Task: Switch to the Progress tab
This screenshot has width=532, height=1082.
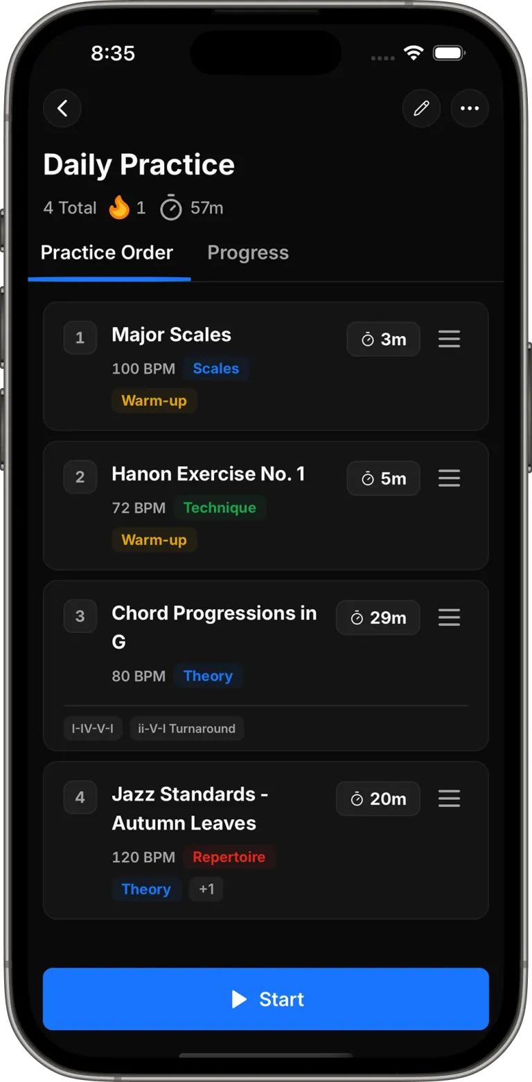Action: (x=248, y=252)
